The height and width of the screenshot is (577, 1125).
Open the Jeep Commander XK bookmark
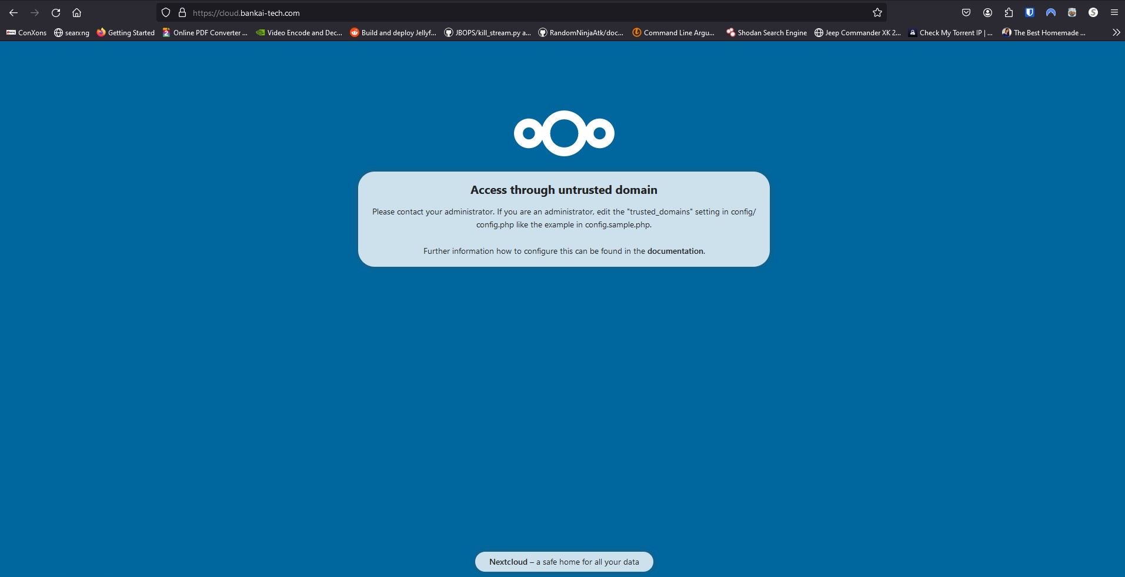857,33
